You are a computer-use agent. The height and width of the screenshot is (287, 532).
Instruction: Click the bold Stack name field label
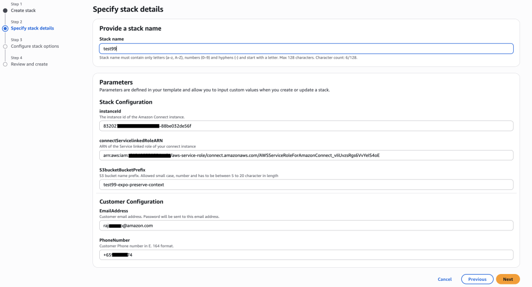click(x=111, y=39)
